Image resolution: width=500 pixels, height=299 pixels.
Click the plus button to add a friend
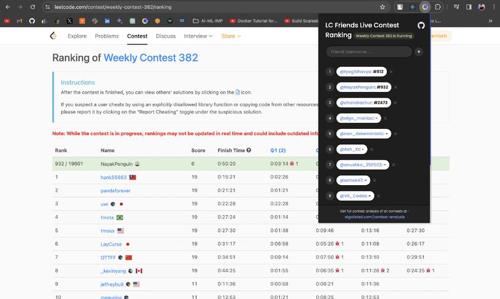[419, 52]
